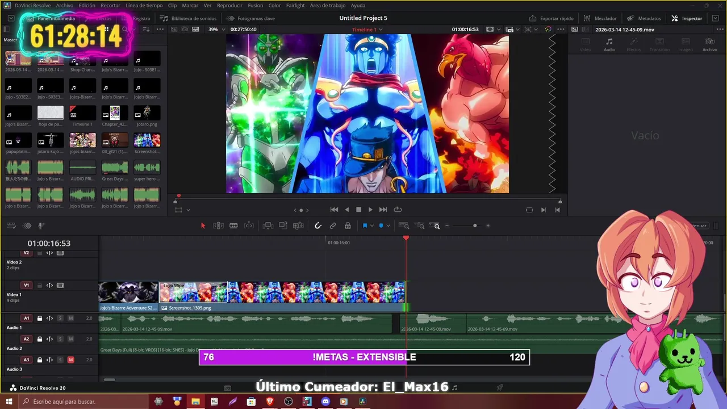The height and width of the screenshot is (409, 727).
Task: Click the red timeline playhead marker
Action: pos(406,238)
